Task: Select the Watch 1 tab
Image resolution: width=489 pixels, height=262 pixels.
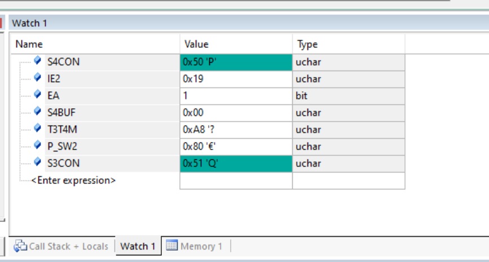Action: coord(138,246)
